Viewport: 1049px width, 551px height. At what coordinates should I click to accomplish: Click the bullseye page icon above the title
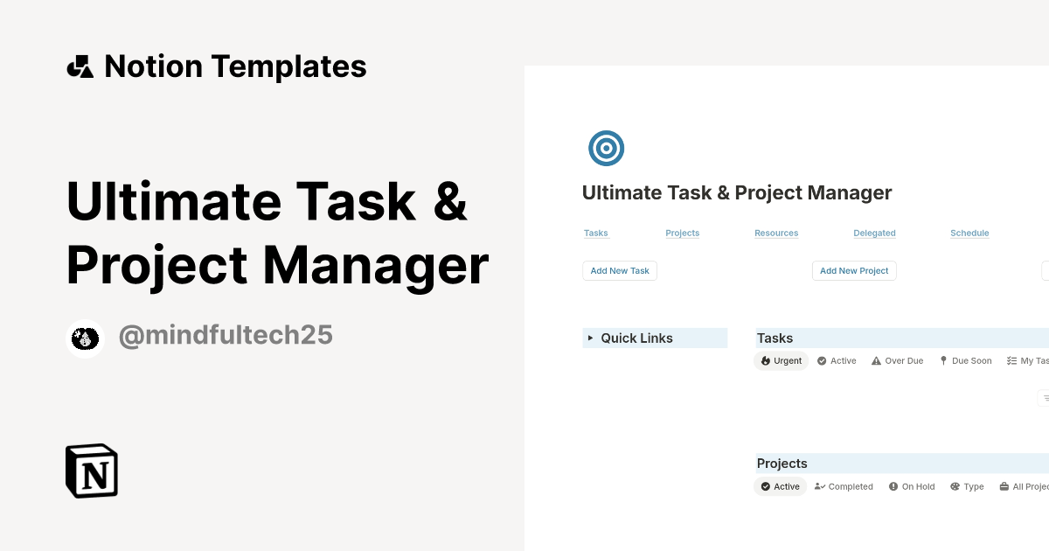pos(606,148)
